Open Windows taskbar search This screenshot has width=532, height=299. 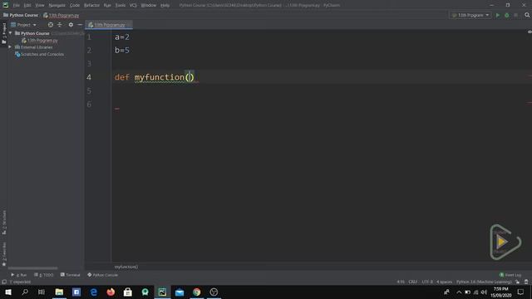[x=25, y=292]
